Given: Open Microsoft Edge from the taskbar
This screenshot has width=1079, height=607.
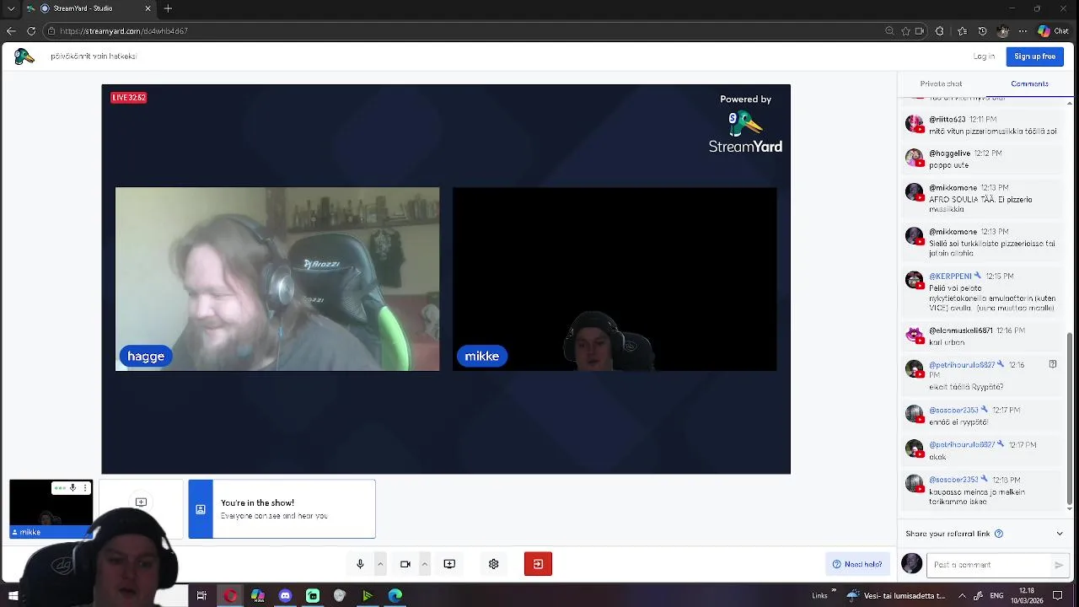Looking at the screenshot, I should pos(395,596).
